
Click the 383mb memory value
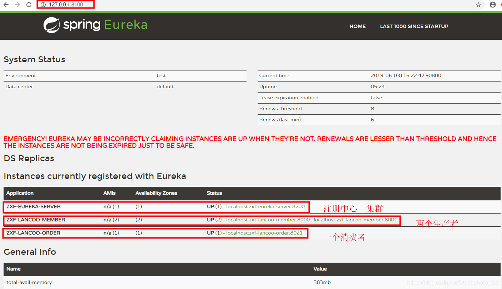pos(322,282)
